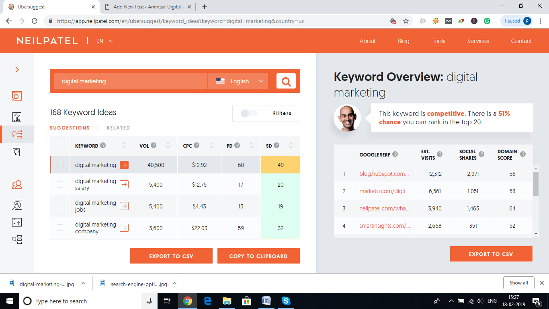Sort by CPC column arrows
This screenshot has width=549, height=309.
point(211,145)
